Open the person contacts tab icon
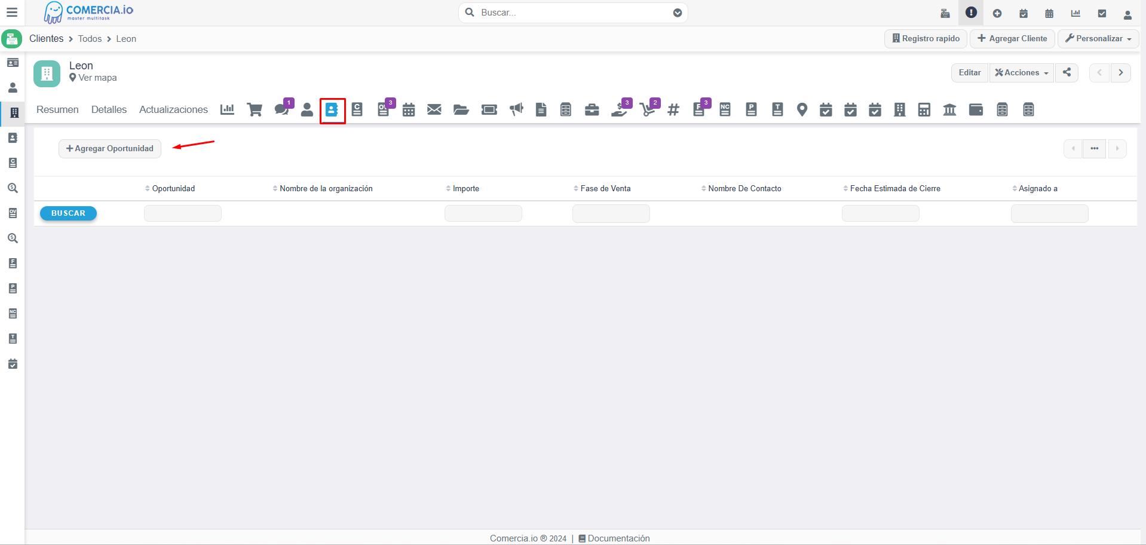The width and height of the screenshot is (1146, 545). (x=307, y=109)
